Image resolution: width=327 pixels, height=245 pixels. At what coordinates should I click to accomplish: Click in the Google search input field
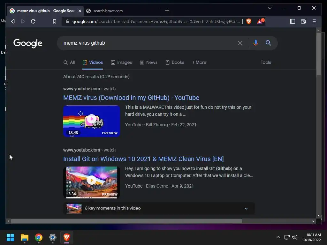pyautogui.click(x=148, y=43)
